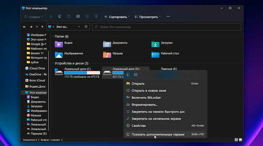
Task: Select the Загрузки folder icon
Action: (155, 44)
